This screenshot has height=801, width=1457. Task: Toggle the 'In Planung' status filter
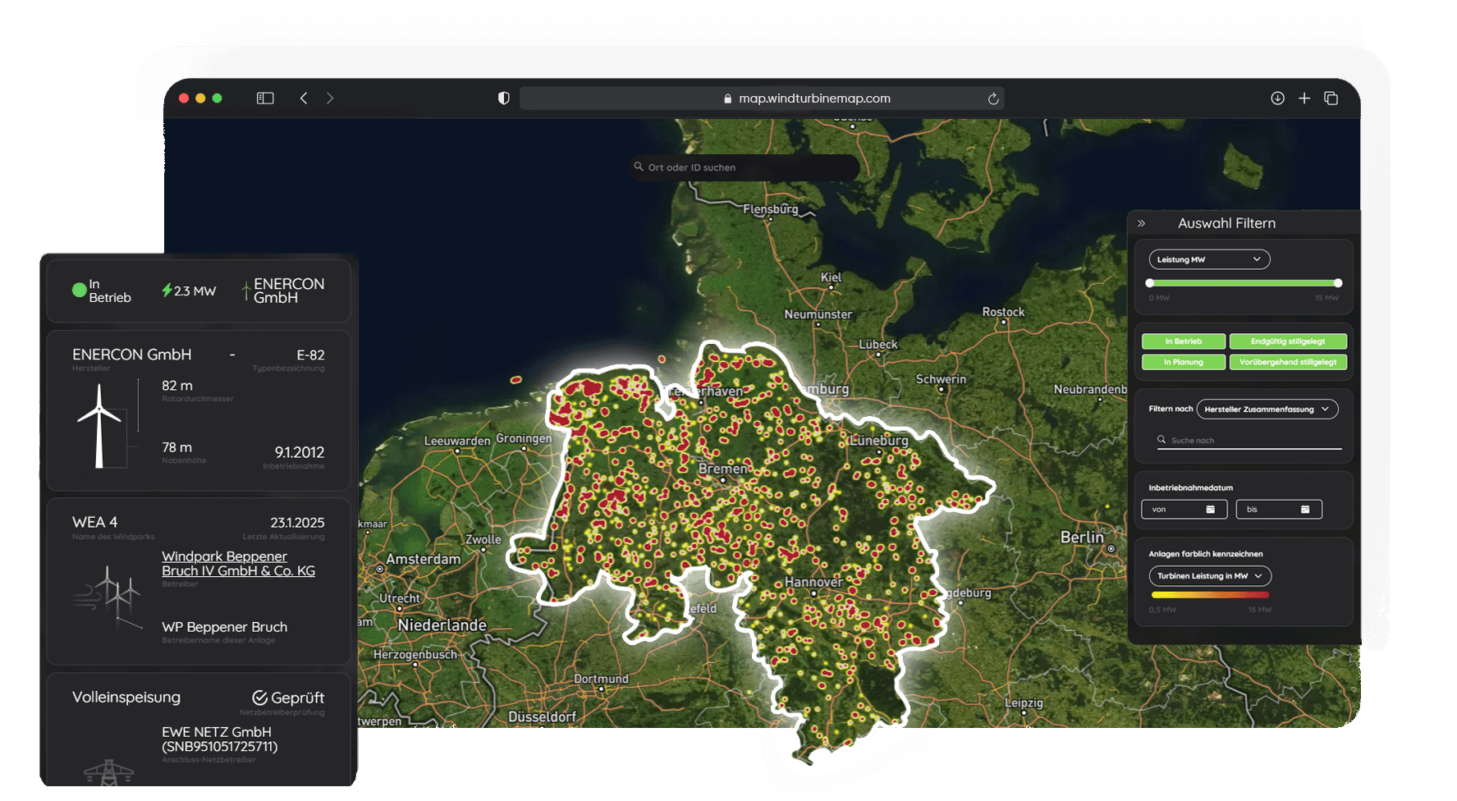1183,362
